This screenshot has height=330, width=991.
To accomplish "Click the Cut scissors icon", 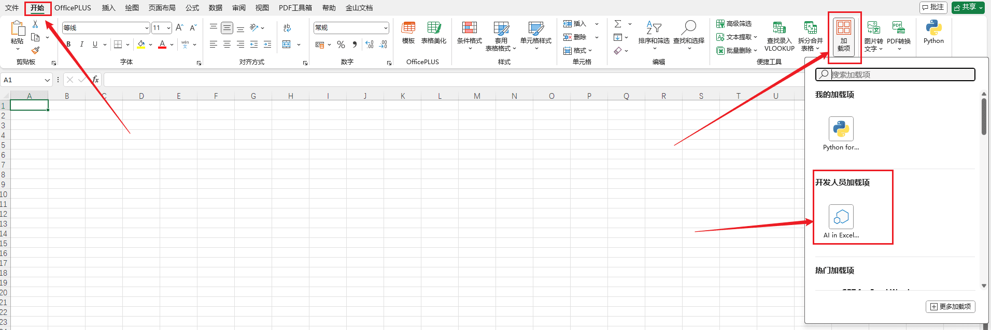I will click(x=35, y=24).
